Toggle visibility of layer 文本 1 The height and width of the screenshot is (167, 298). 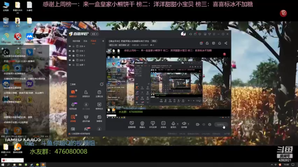70,51
